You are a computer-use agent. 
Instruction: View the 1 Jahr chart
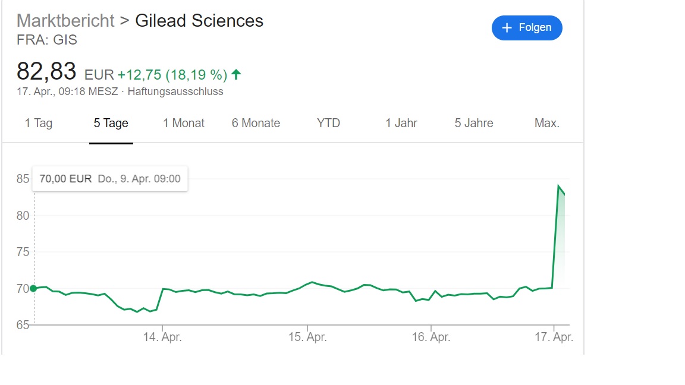401,123
